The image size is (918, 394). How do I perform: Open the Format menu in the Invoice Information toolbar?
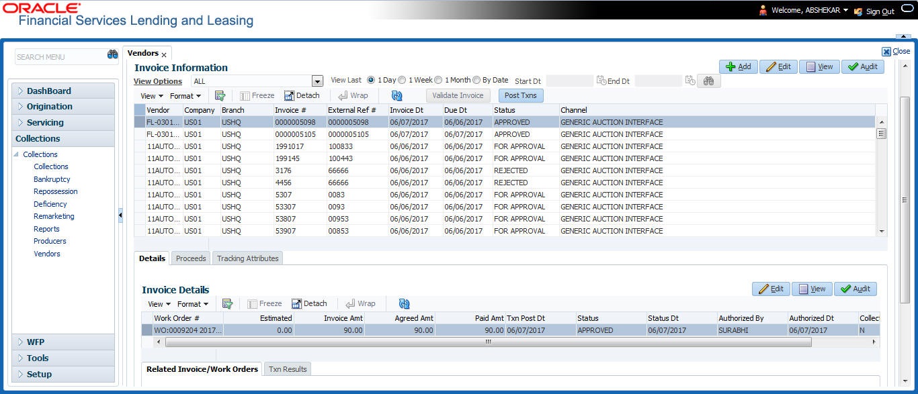[x=185, y=96]
